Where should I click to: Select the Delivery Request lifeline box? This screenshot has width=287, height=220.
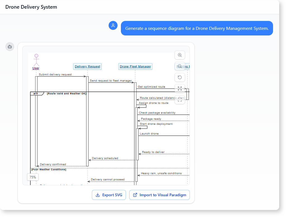(x=87, y=66)
